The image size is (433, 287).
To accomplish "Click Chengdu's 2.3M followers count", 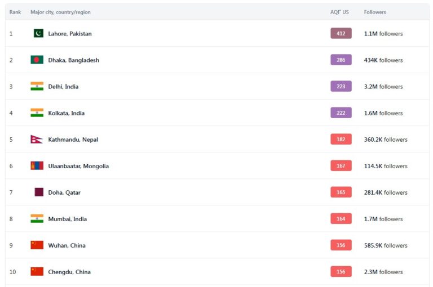I will click(383, 272).
